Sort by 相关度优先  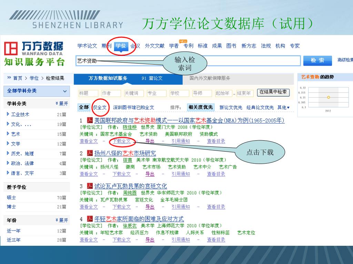point(200,107)
